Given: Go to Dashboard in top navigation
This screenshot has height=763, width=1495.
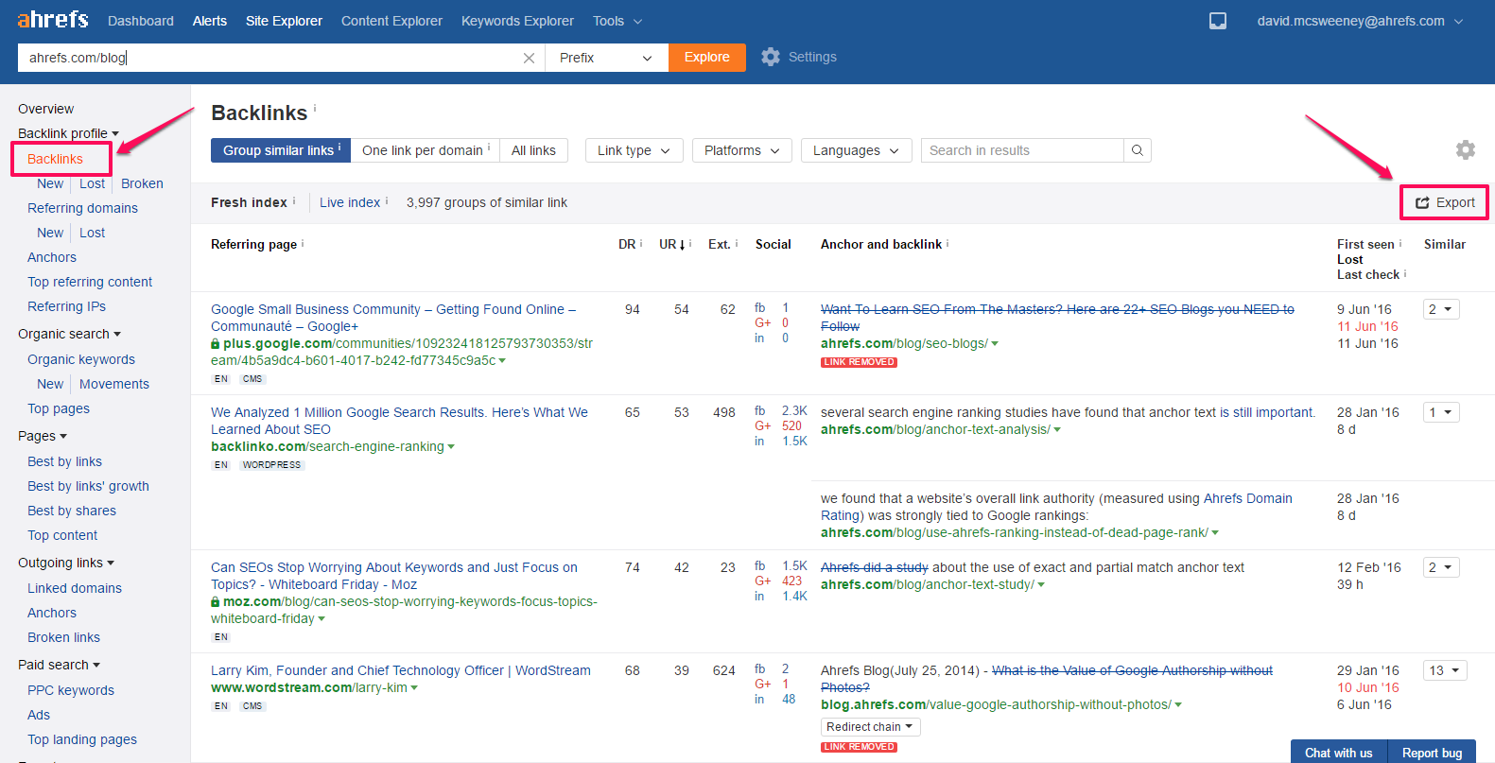Looking at the screenshot, I should 141,21.
